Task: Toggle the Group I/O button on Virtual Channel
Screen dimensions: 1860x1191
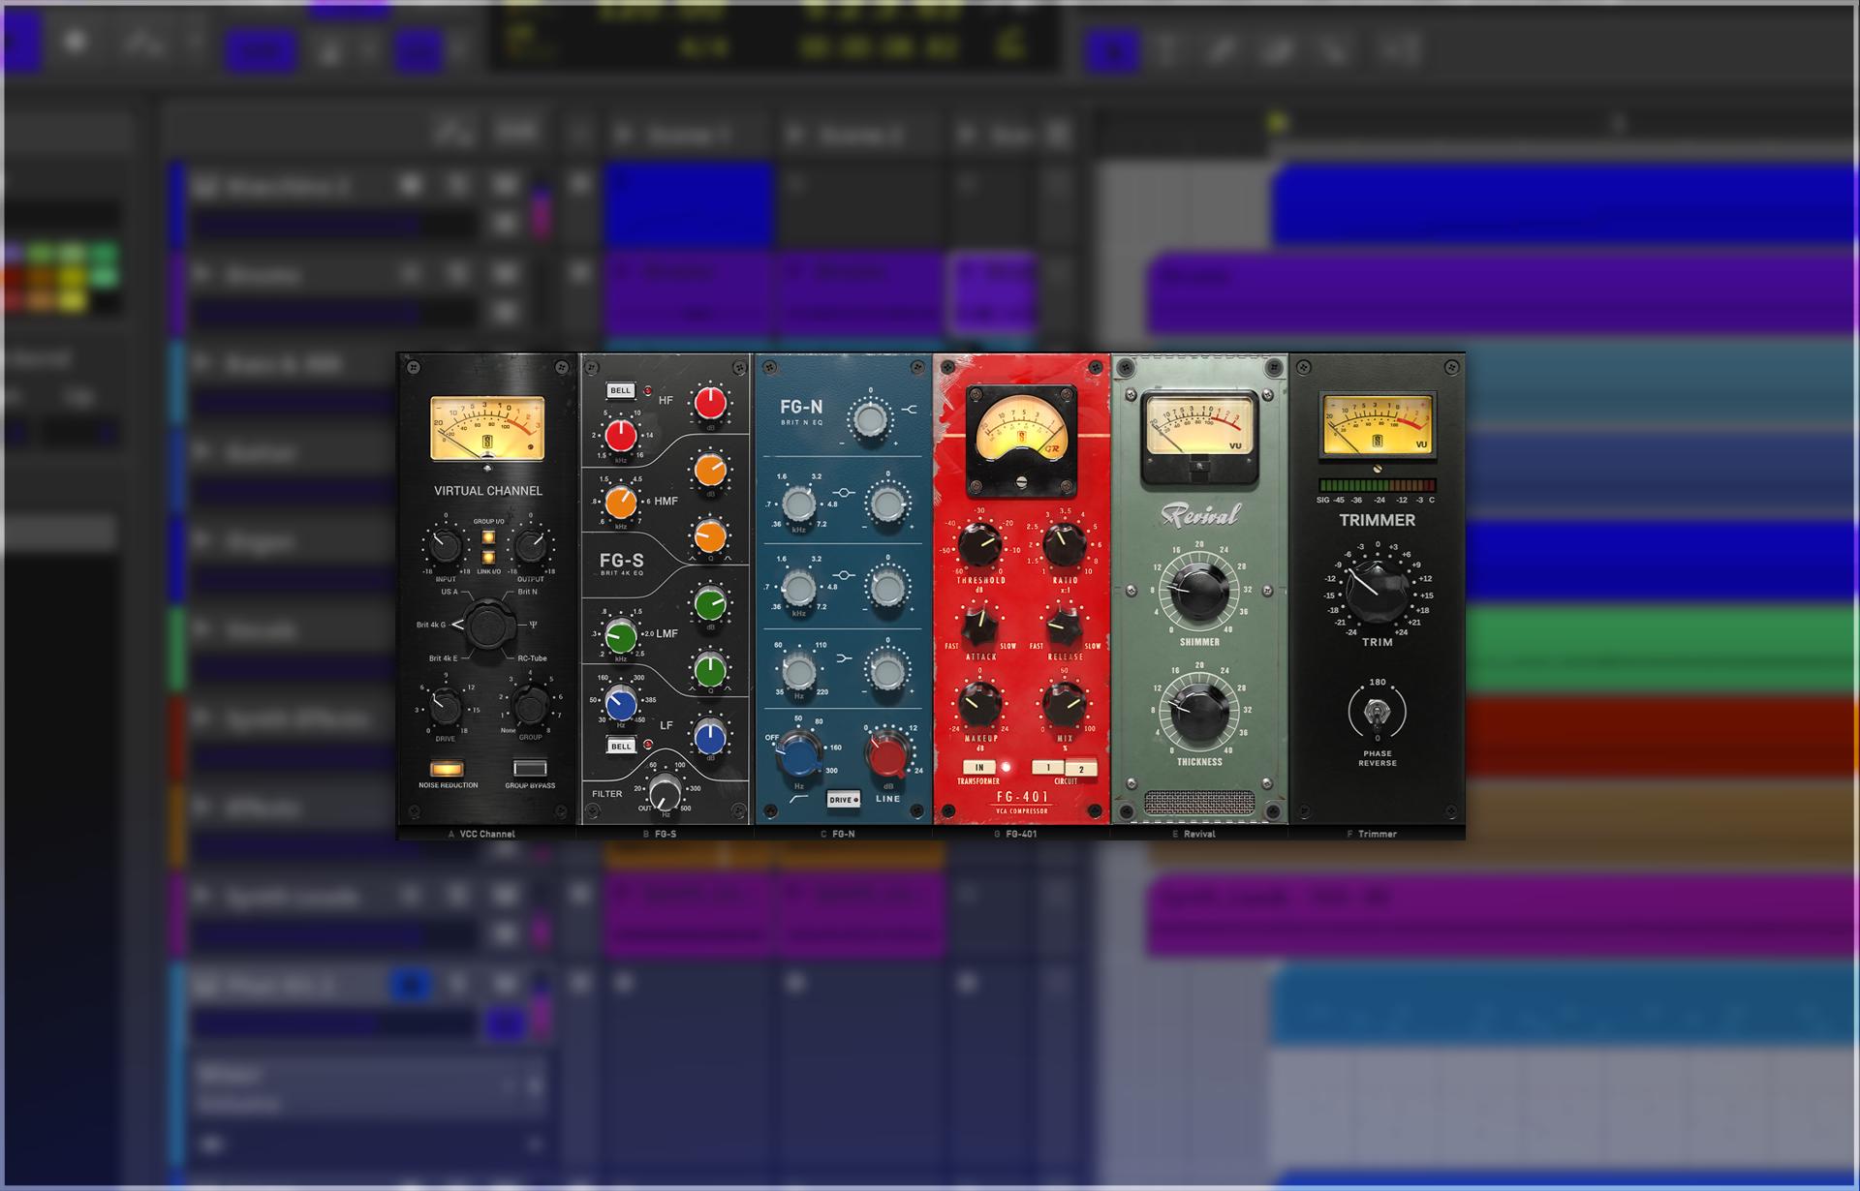Action: coord(488,537)
